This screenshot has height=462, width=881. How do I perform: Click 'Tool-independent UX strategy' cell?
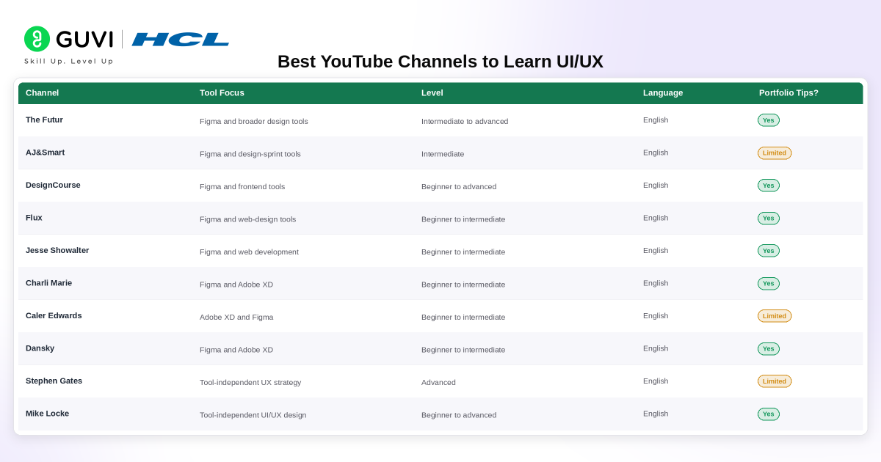pyautogui.click(x=250, y=382)
